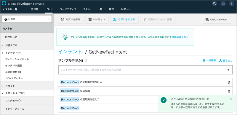Switch to the 豆知識 tab
237x115 pixels.
(x=35, y=9)
